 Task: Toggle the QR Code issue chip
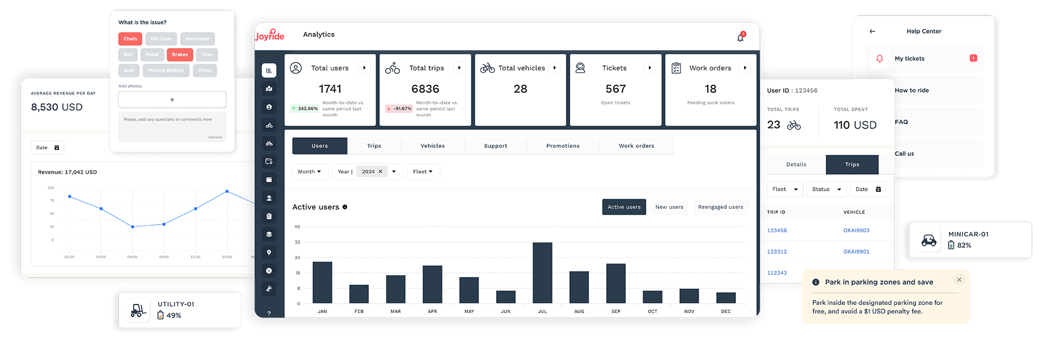coord(161,38)
